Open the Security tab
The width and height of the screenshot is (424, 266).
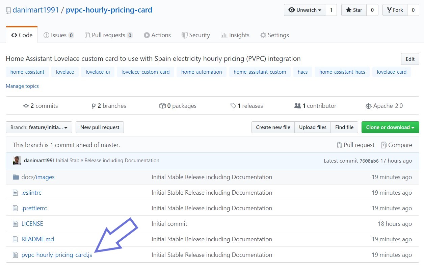coord(195,35)
